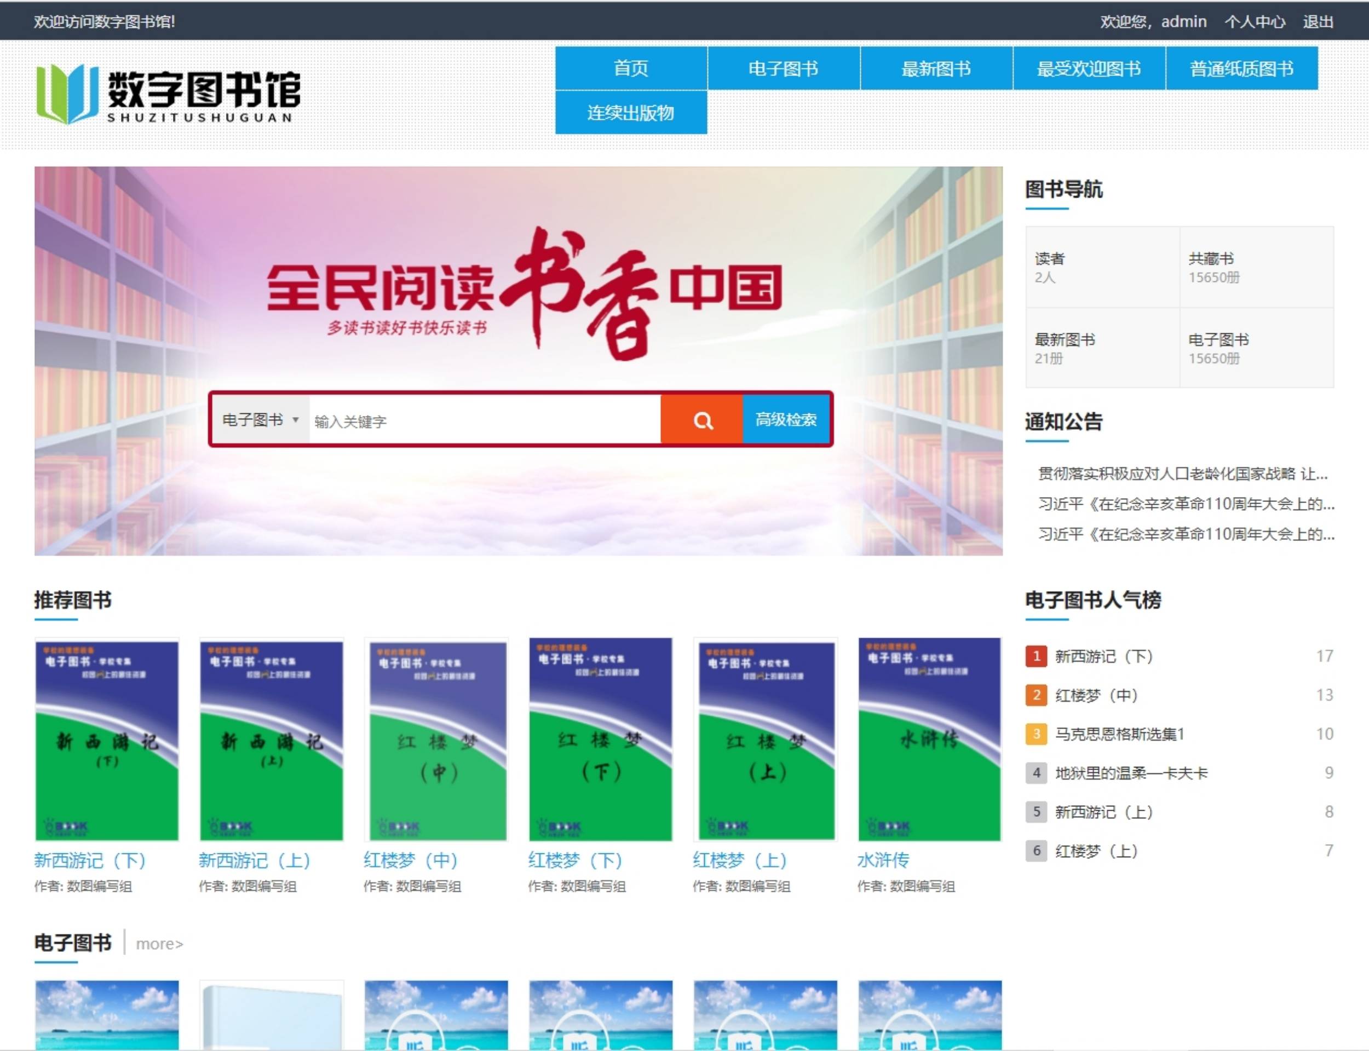The width and height of the screenshot is (1369, 1051).
Task: Click the 最新图书 21册 navigation cell
Action: 1102,348
